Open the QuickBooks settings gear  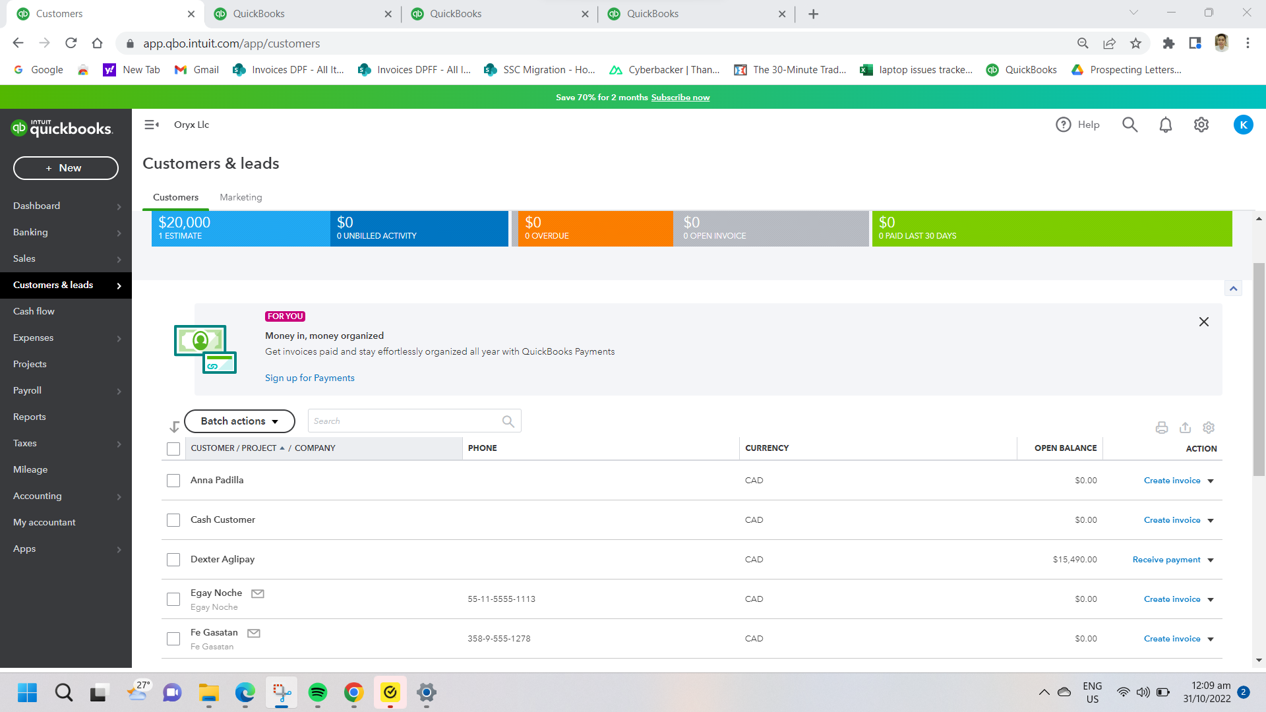pyautogui.click(x=1201, y=125)
